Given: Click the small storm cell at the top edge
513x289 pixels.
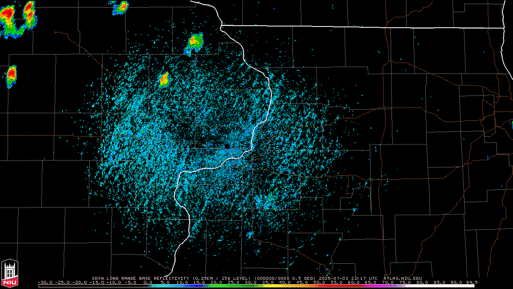Looking at the screenshot, I should [120, 7].
